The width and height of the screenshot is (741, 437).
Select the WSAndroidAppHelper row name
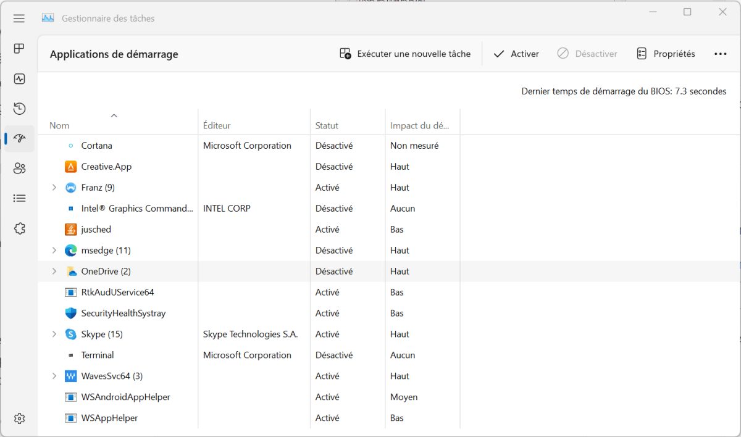pos(126,397)
